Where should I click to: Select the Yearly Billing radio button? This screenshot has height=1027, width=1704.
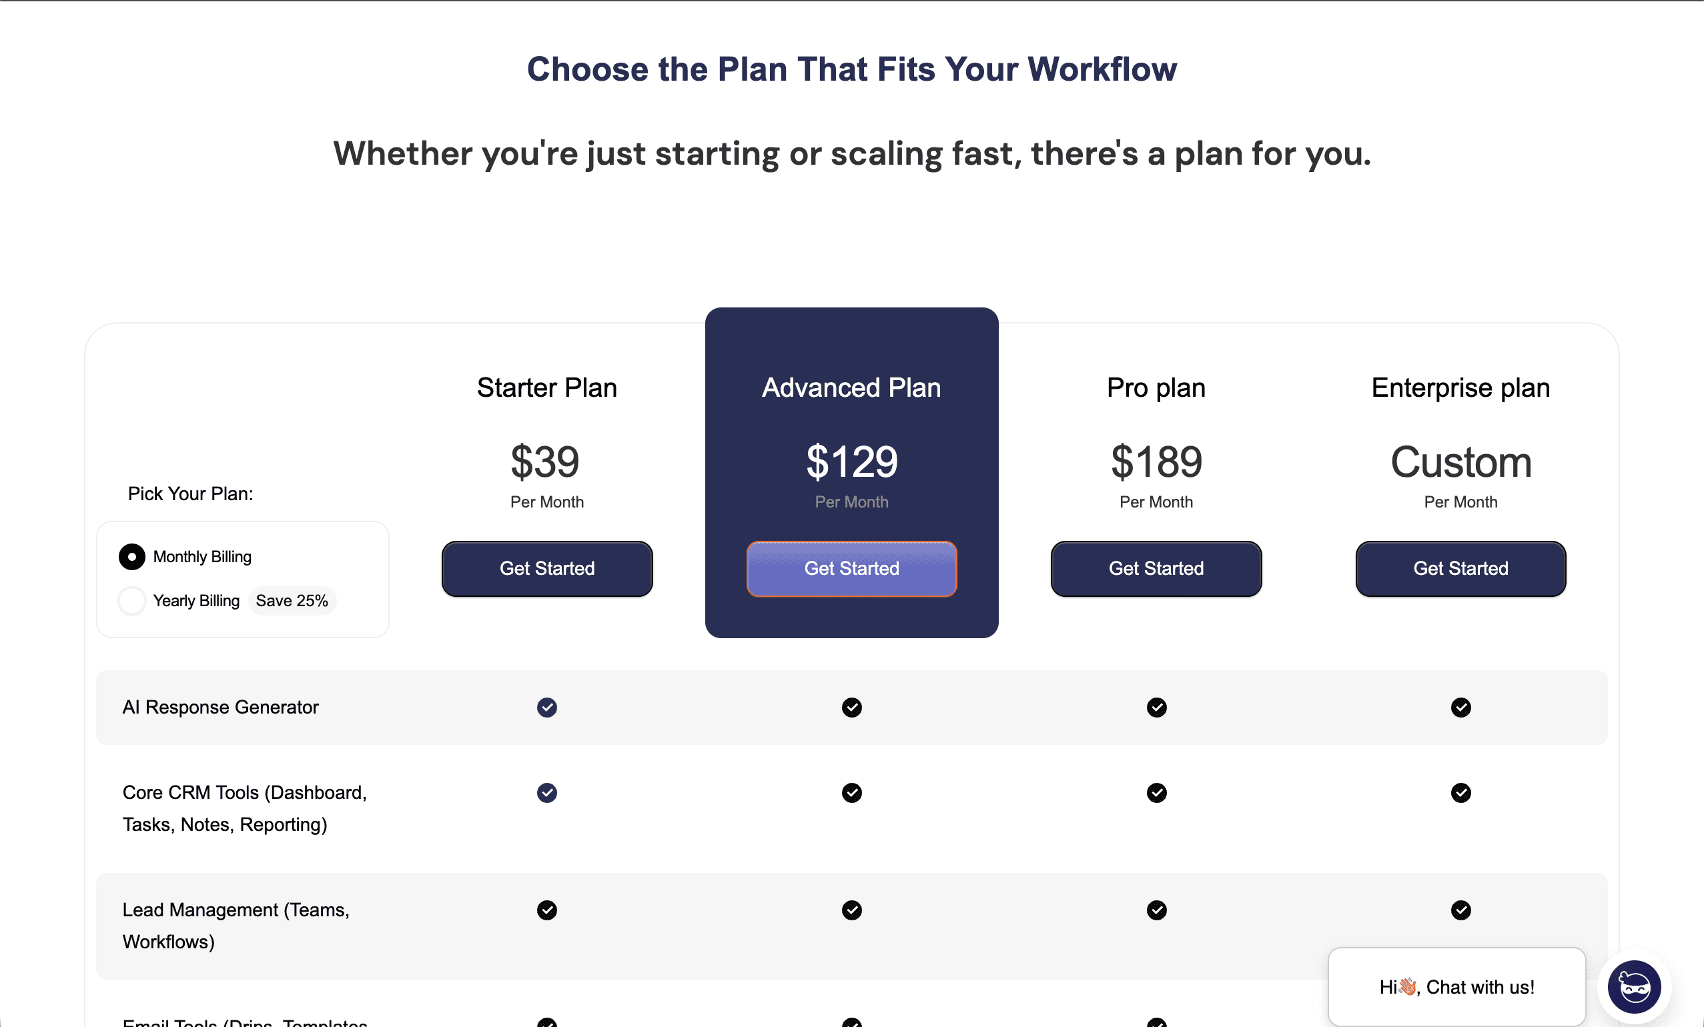coord(131,601)
